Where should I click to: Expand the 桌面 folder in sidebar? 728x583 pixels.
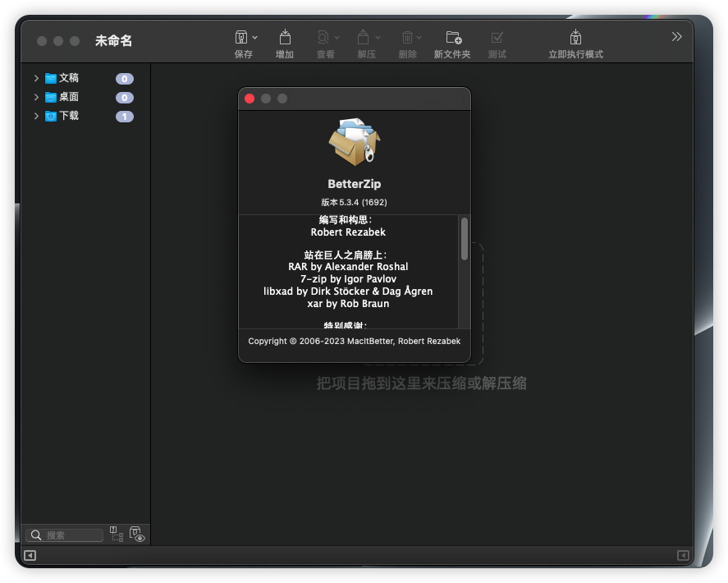[36, 97]
